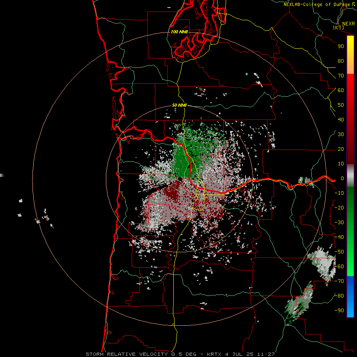Click the NEXLAB-College of DuPage credit text
Image resolution: width=357 pixels, height=357 pixels.
pos(319,4)
